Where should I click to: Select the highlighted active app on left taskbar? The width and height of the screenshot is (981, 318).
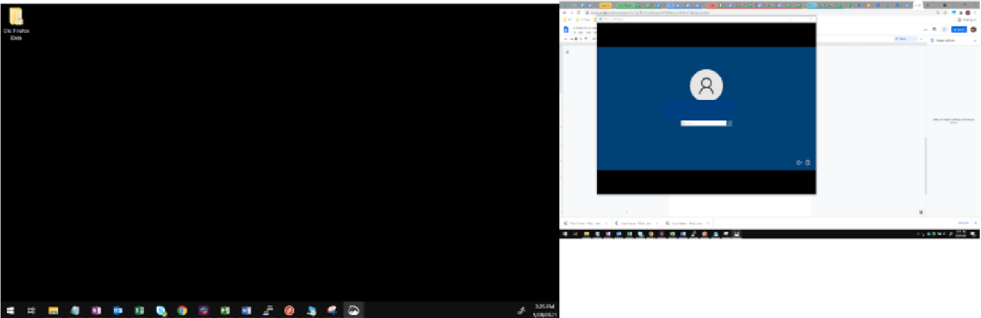[x=353, y=310]
